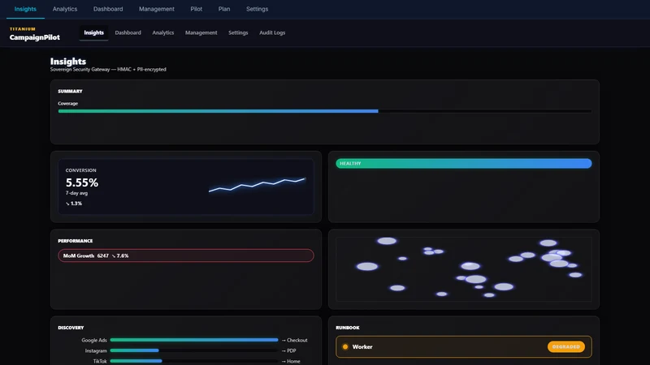Click the PDP destination label
This screenshot has height=365, width=650.
coord(288,350)
